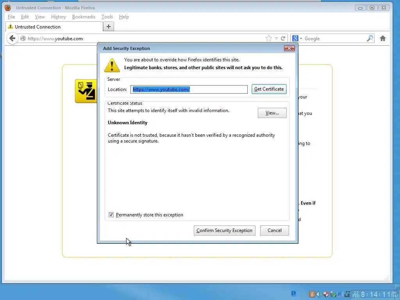Click the EN language indicator
Image resolution: width=400 pixels, height=300 pixels.
[x=294, y=294]
